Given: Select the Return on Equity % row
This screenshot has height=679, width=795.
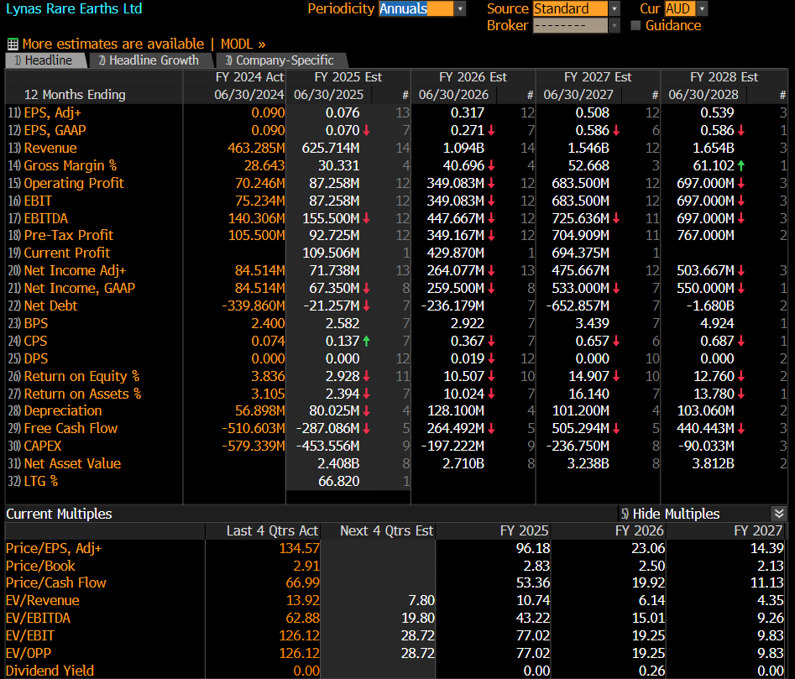Looking at the screenshot, I should [x=81, y=377].
